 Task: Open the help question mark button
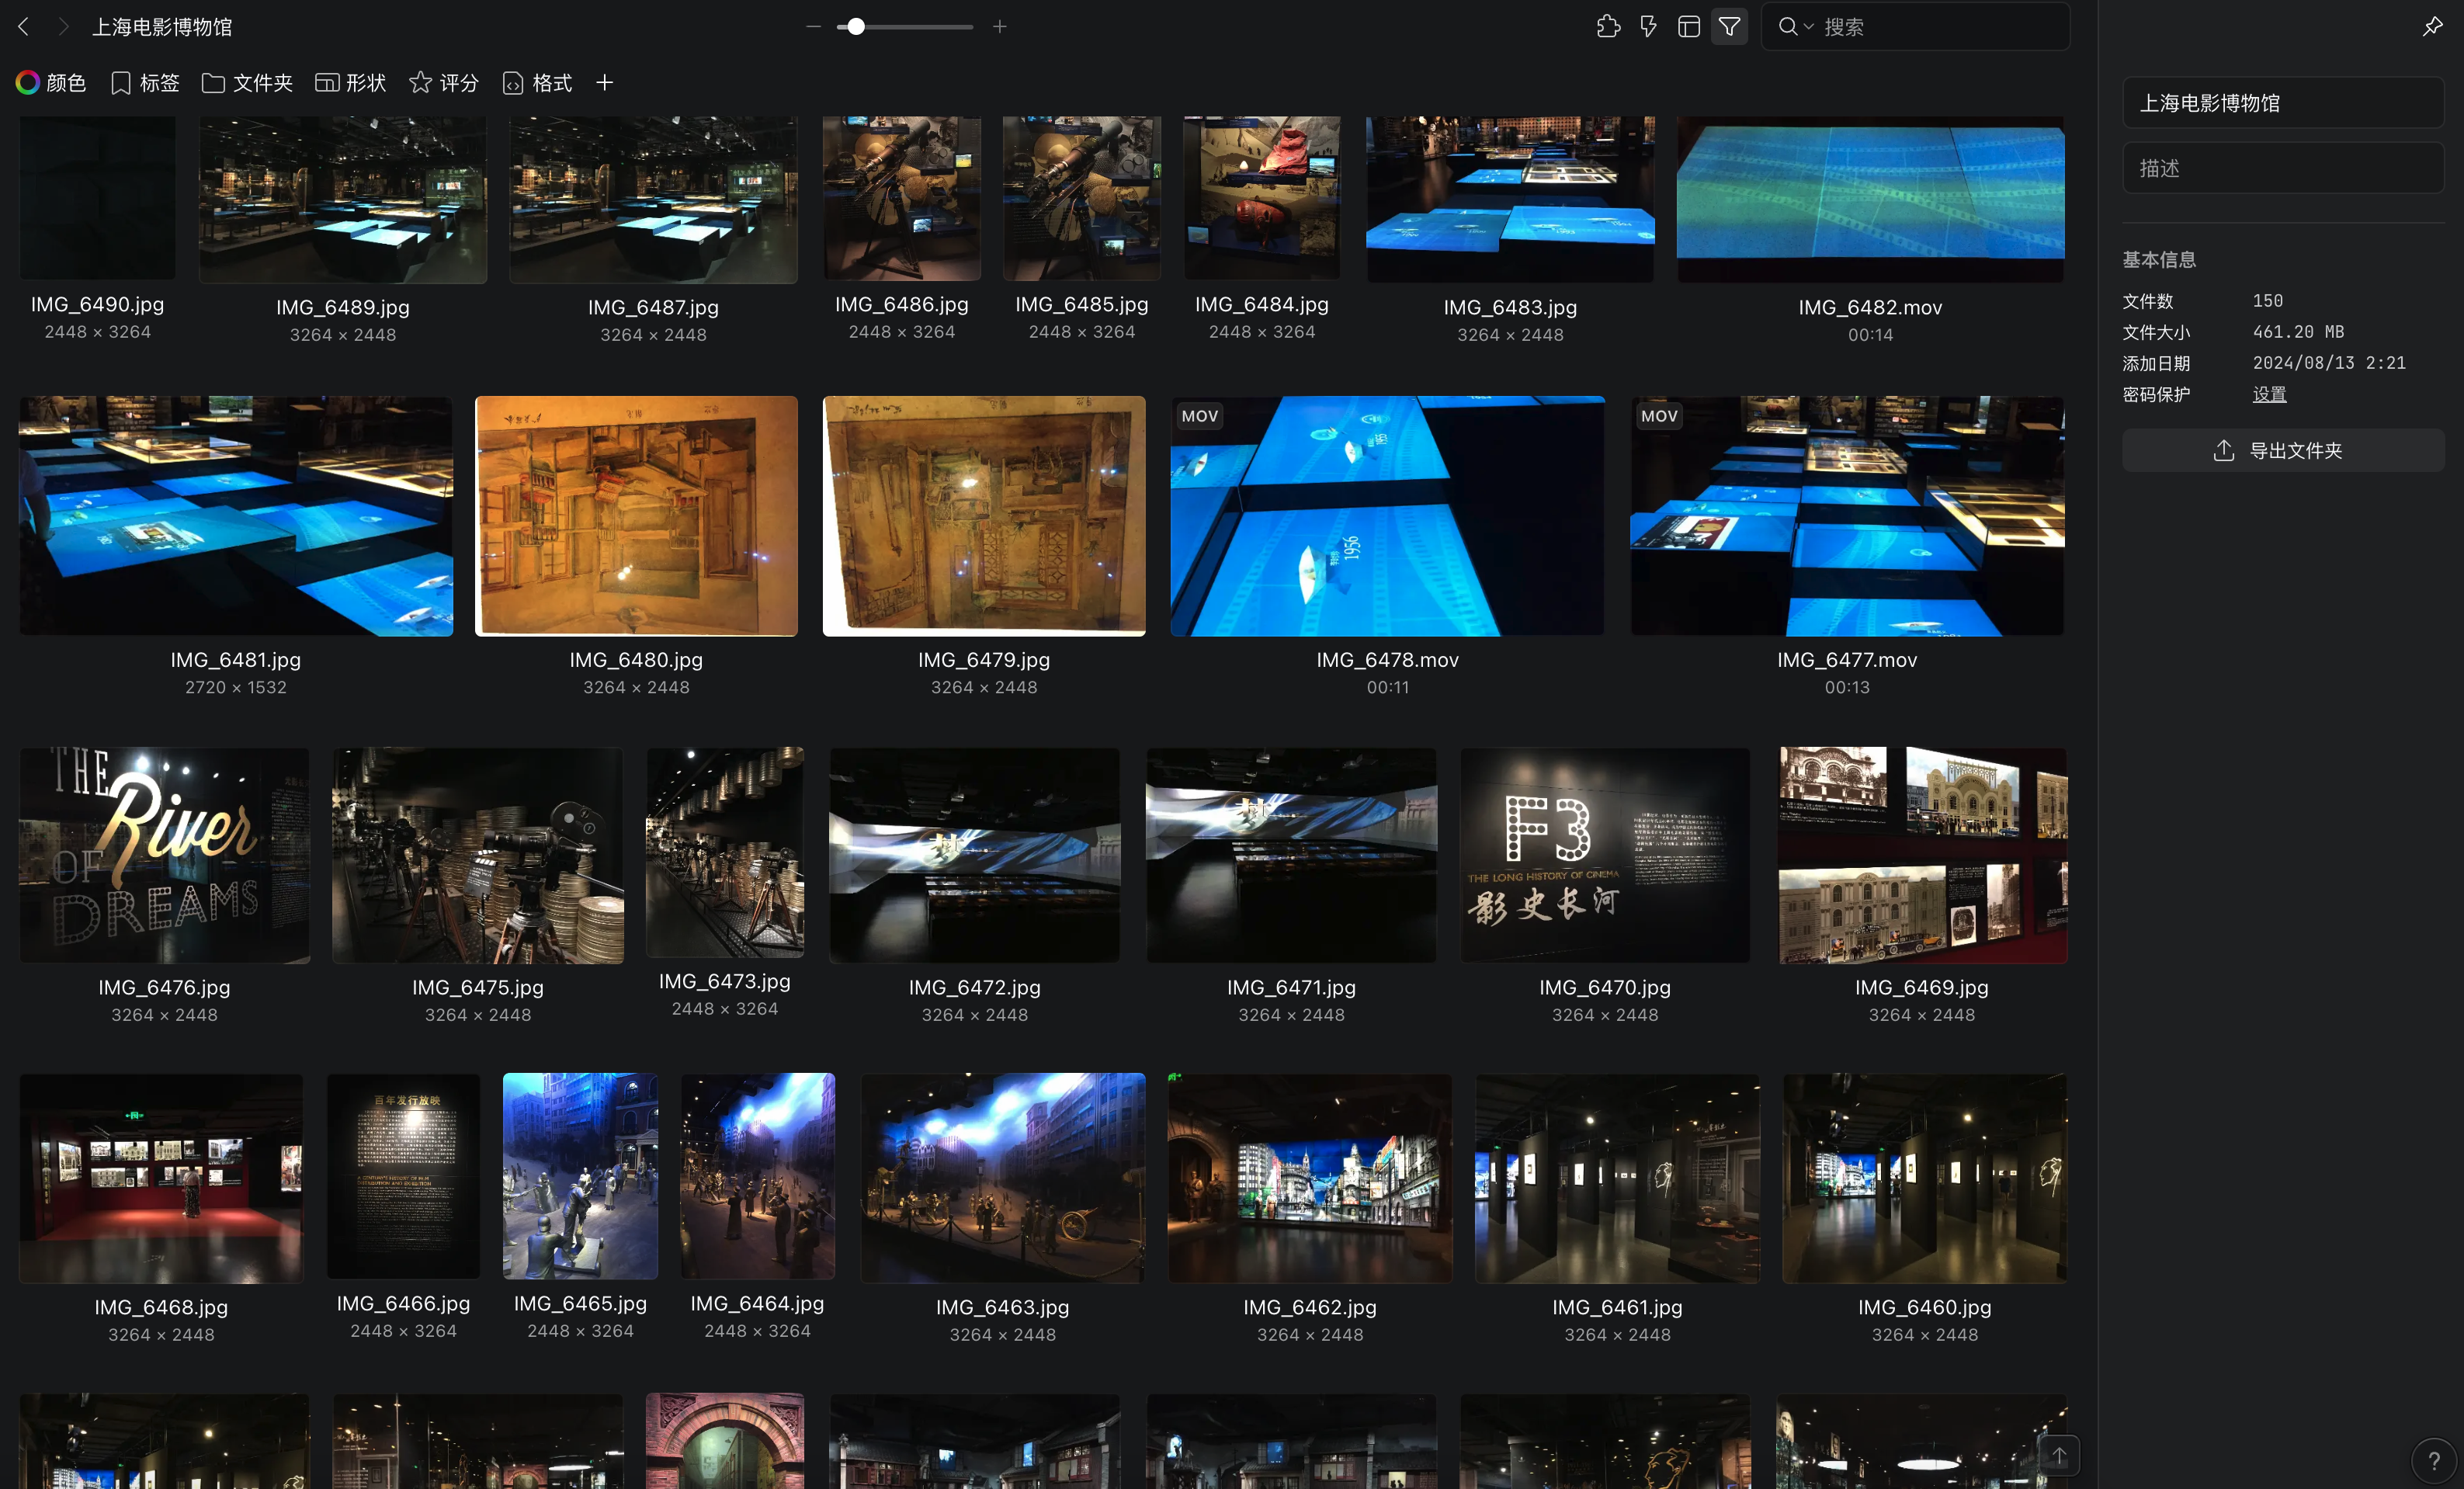click(x=2433, y=1461)
